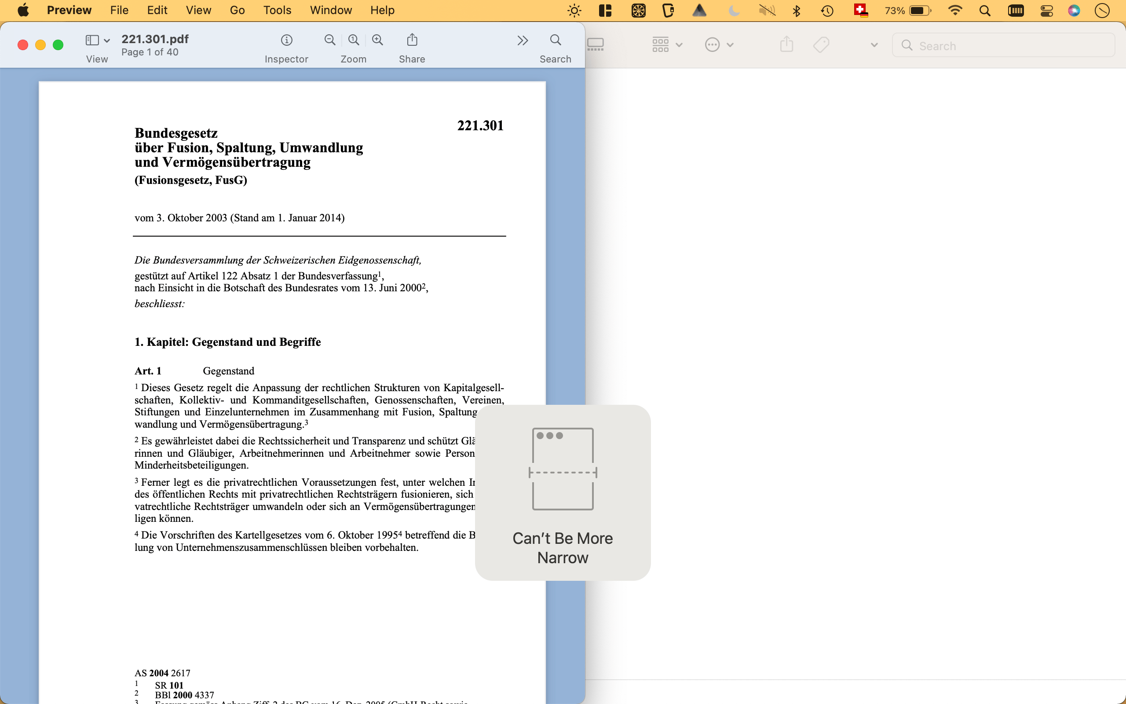Open the Inspector info icon
The image size is (1126, 704).
coord(287,40)
